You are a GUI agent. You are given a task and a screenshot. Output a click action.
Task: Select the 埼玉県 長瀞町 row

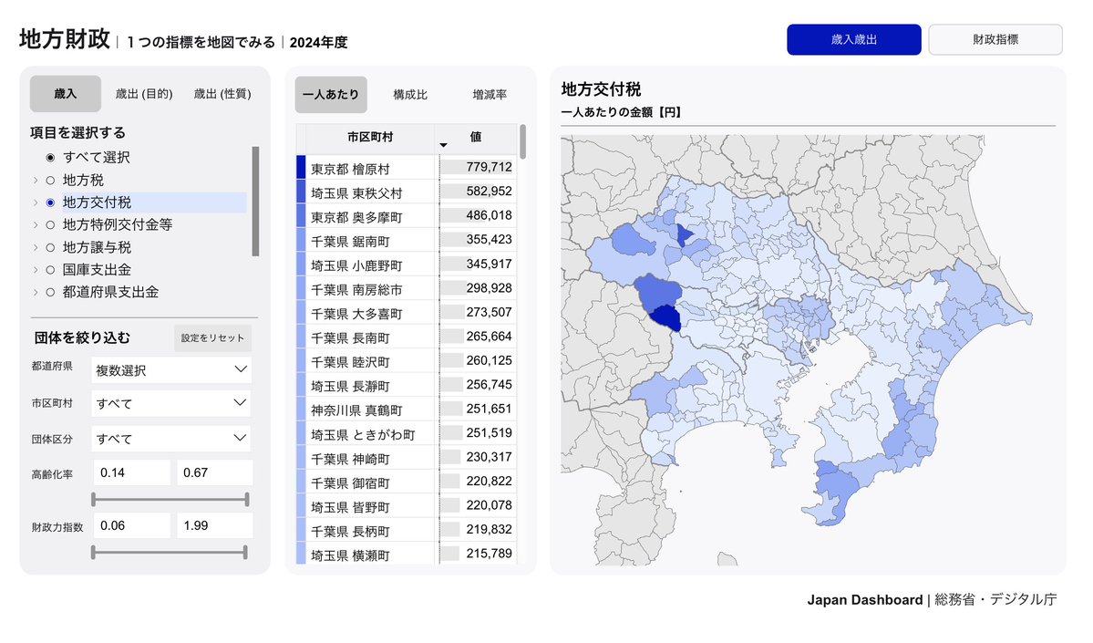[x=407, y=386]
